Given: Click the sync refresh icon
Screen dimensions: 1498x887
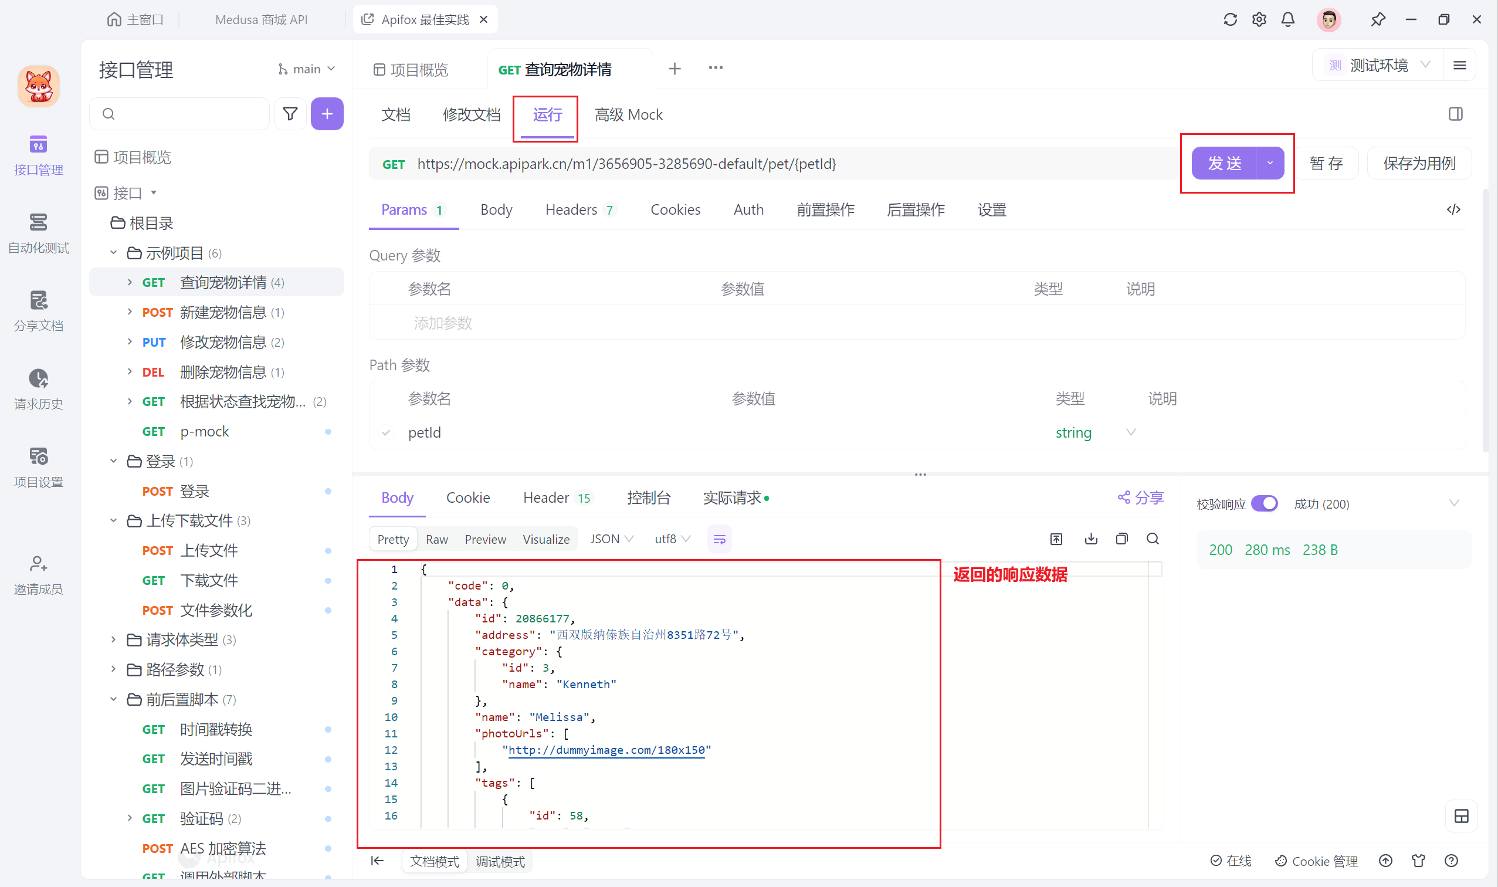Looking at the screenshot, I should click(x=1229, y=19).
